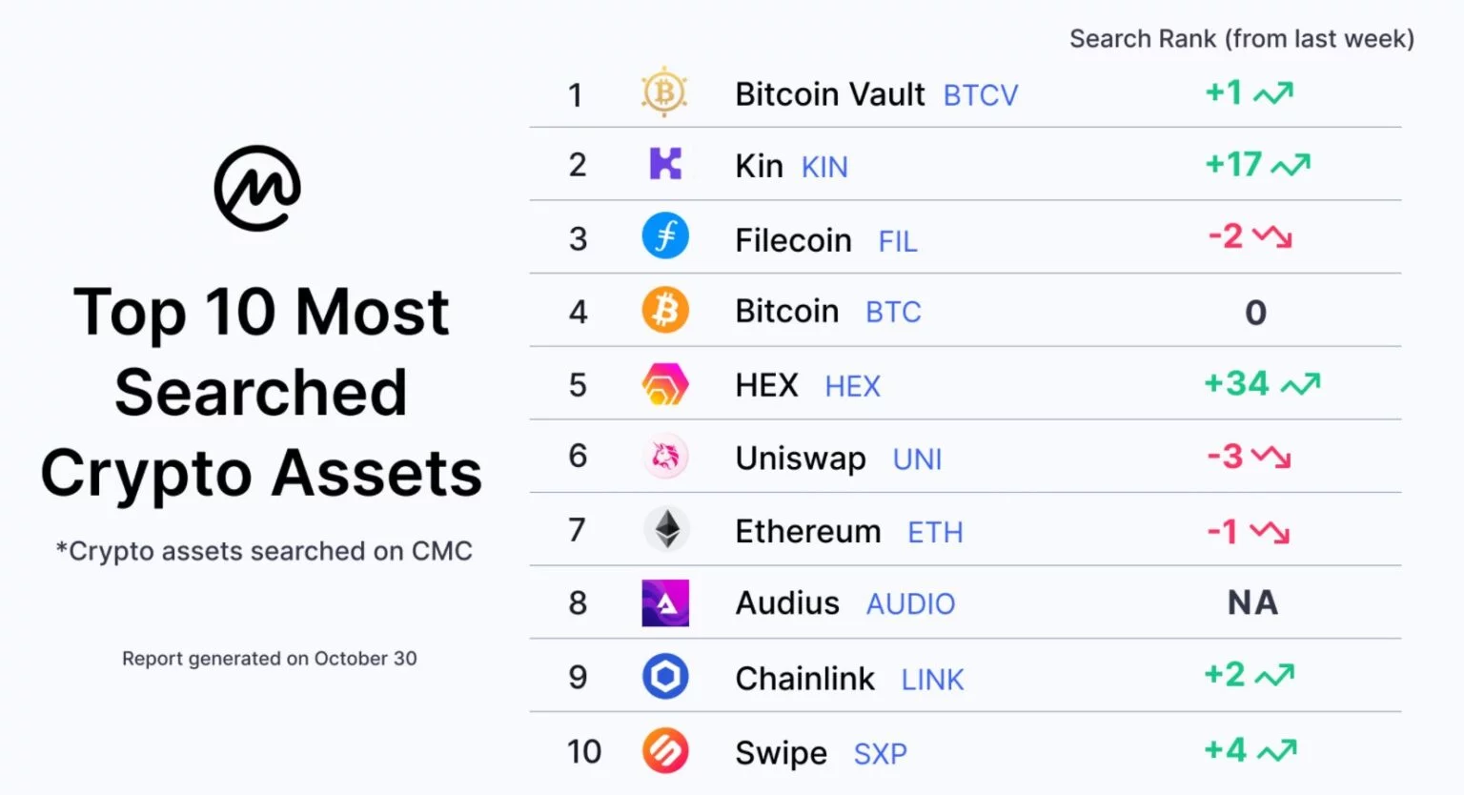The image size is (1464, 795).
Task: Click the BTCV ticker symbol
Action: (x=980, y=95)
